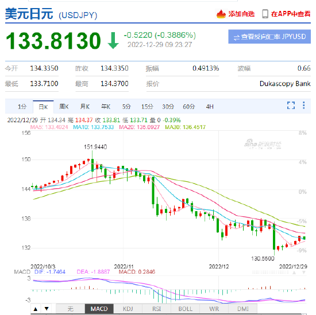
Task: Click the MA10: 133.7533 legend label
Action: [x=94, y=127]
